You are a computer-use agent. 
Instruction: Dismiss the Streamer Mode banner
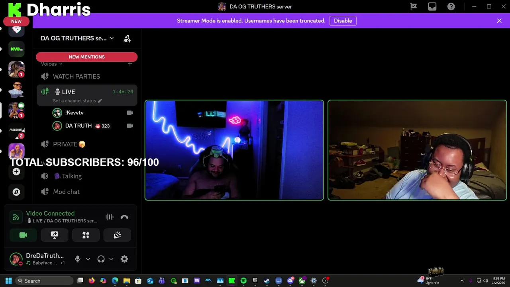[x=499, y=21]
